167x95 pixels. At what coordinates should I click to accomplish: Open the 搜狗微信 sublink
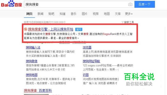(32, 61)
